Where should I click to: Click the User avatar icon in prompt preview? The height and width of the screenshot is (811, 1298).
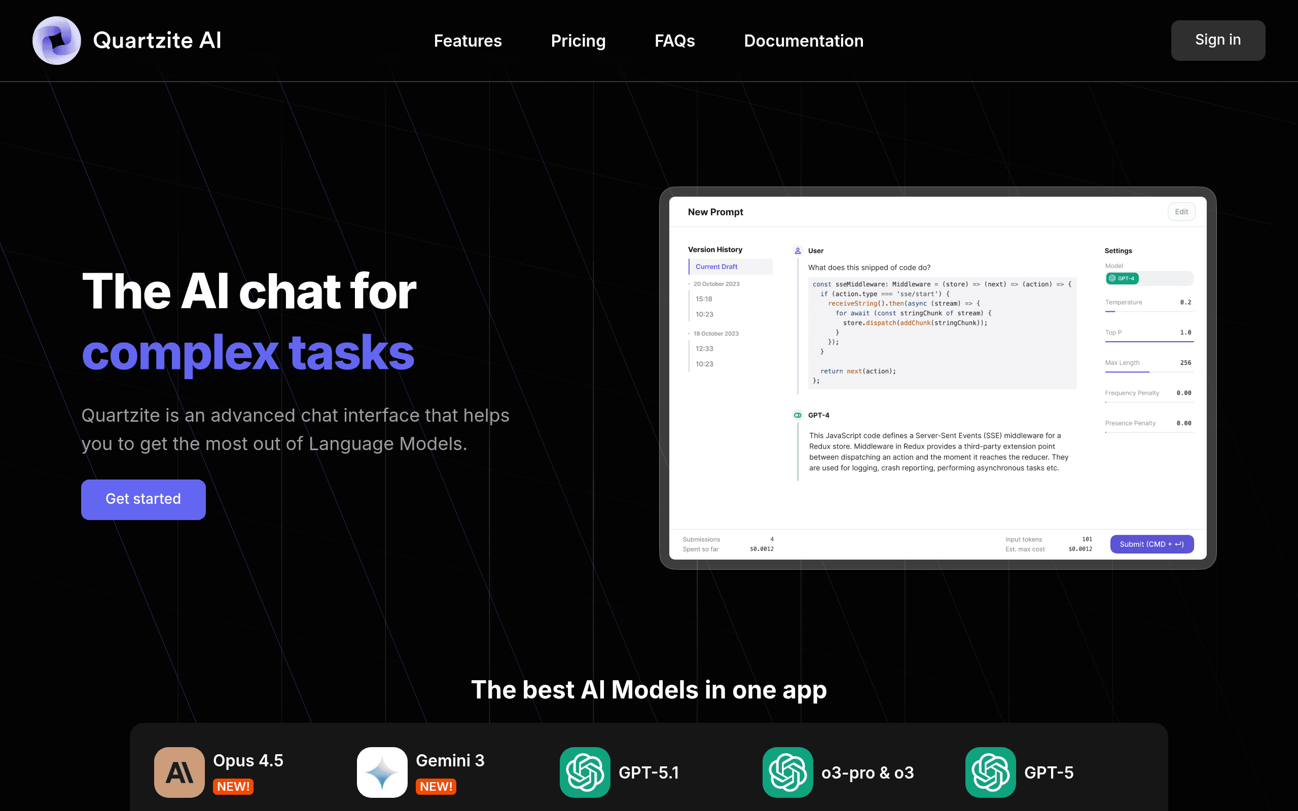pos(798,250)
